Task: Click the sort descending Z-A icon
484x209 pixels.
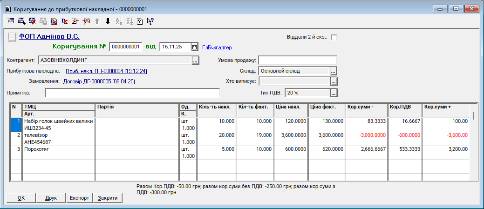Action: [x=129, y=21]
